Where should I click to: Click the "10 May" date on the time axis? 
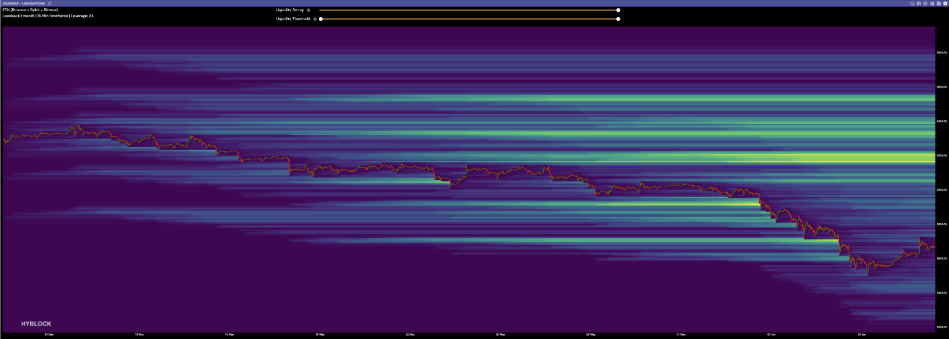[49, 335]
